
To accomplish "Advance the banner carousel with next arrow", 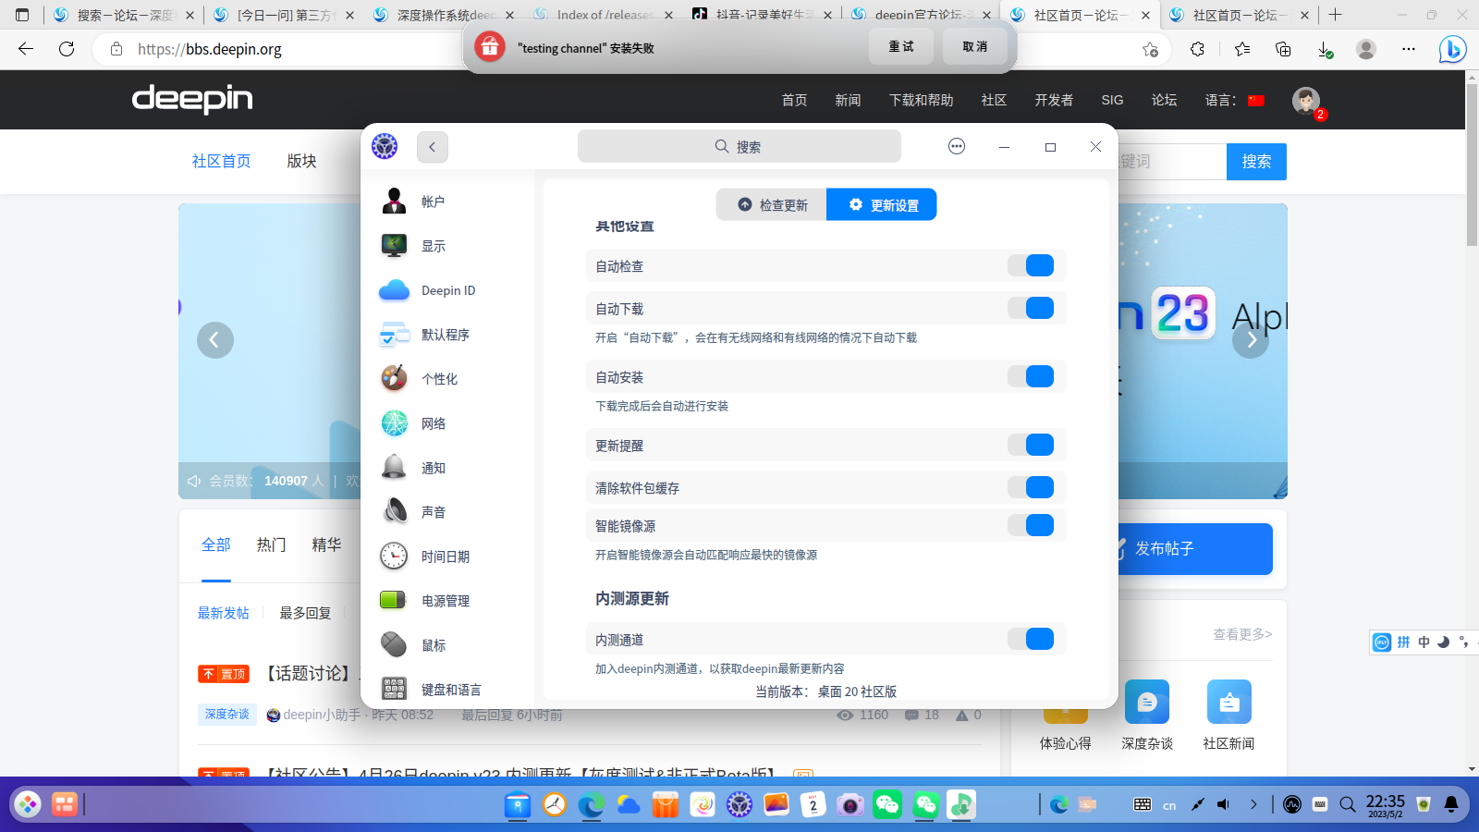I will point(1251,339).
